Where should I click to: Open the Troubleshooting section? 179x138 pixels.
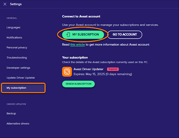[x=17, y=58]
